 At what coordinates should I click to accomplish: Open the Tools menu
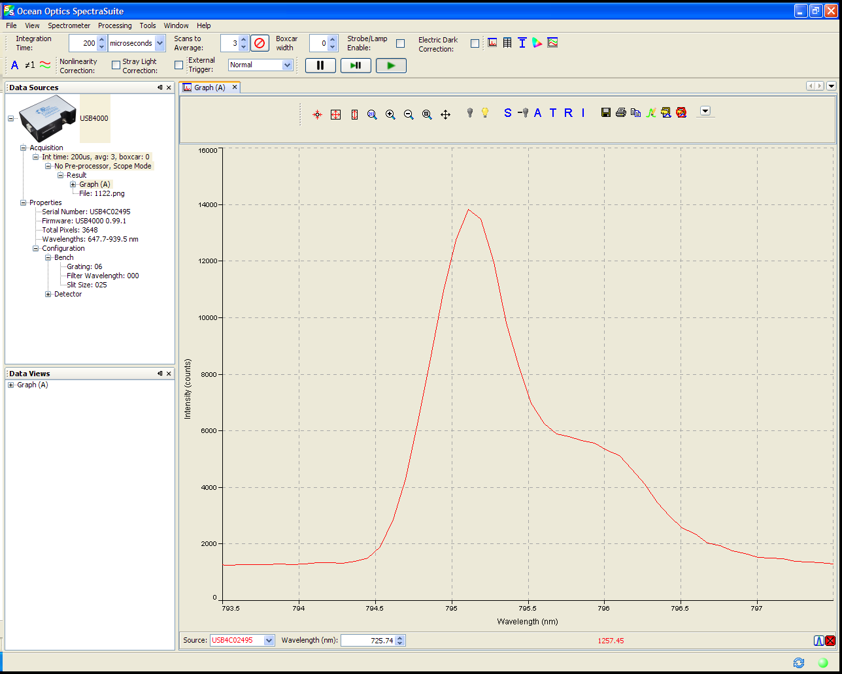pyautogui.click(x=148, y=25)
